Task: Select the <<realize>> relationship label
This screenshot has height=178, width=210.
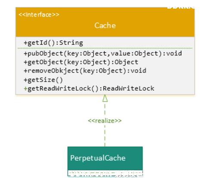Action: coord(105,121)
